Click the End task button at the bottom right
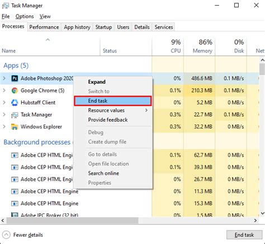265x244 pixels. (x=244, y=235)
